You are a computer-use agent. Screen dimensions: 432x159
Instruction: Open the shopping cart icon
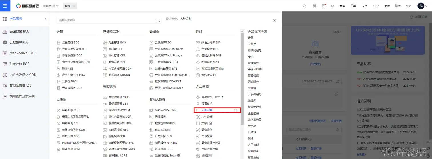pos(332,6)
